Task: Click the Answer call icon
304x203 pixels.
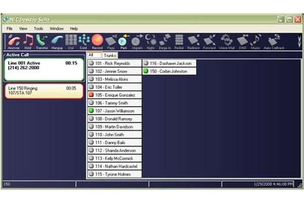Action: click(x=14, y=42)
